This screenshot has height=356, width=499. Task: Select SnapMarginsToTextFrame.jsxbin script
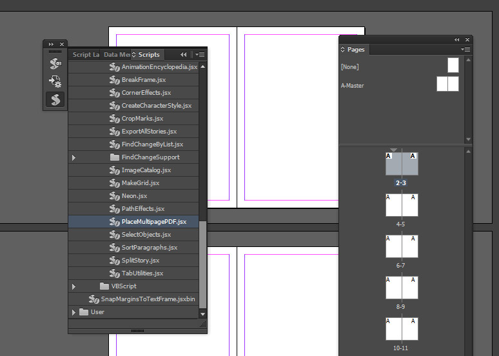tap(133, 299)
